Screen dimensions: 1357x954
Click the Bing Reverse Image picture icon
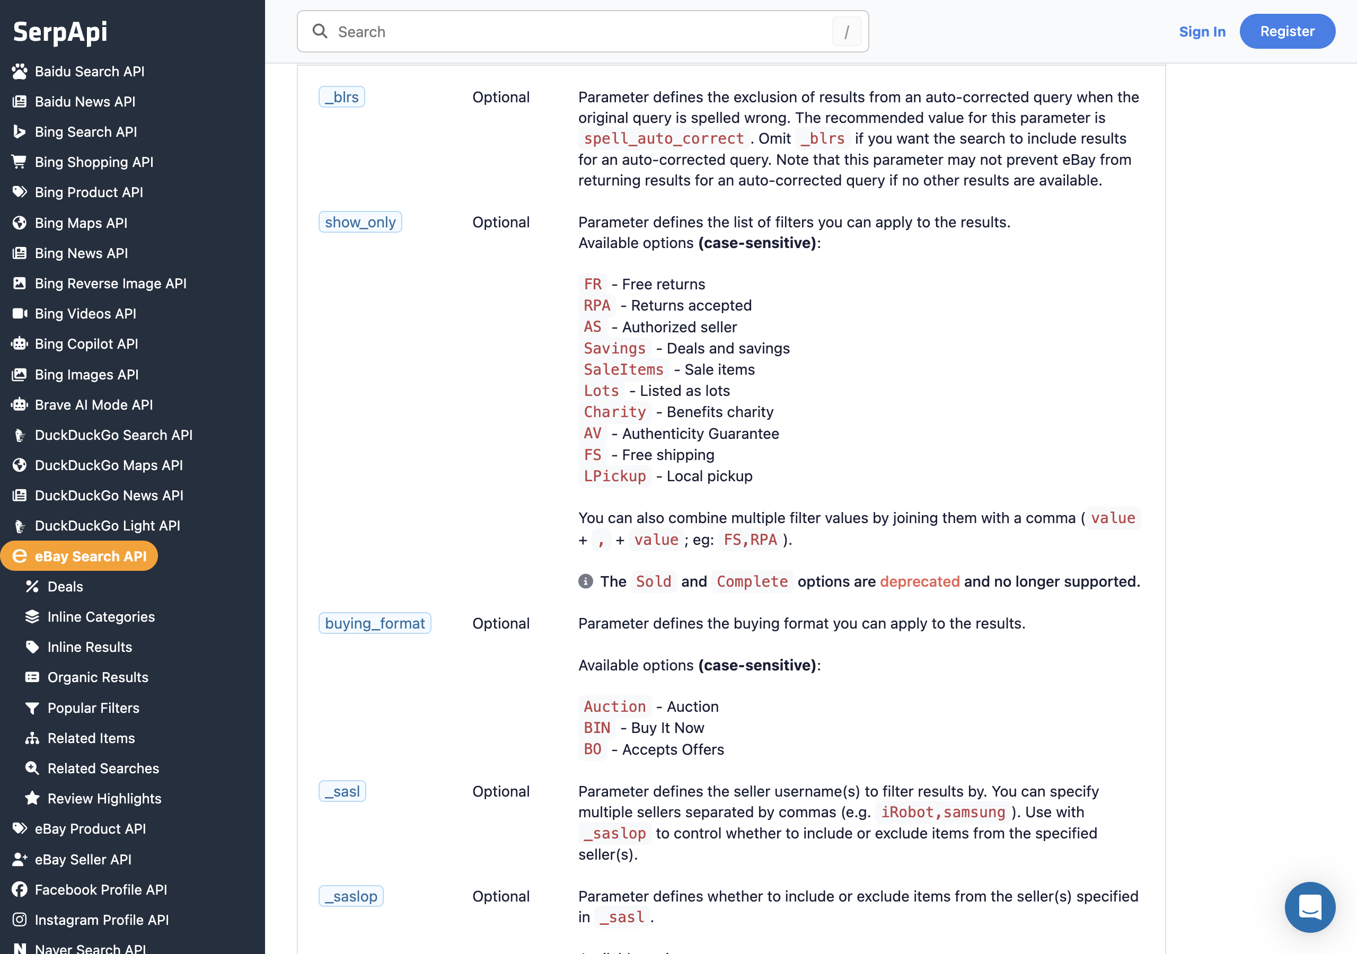click(20, 283)
